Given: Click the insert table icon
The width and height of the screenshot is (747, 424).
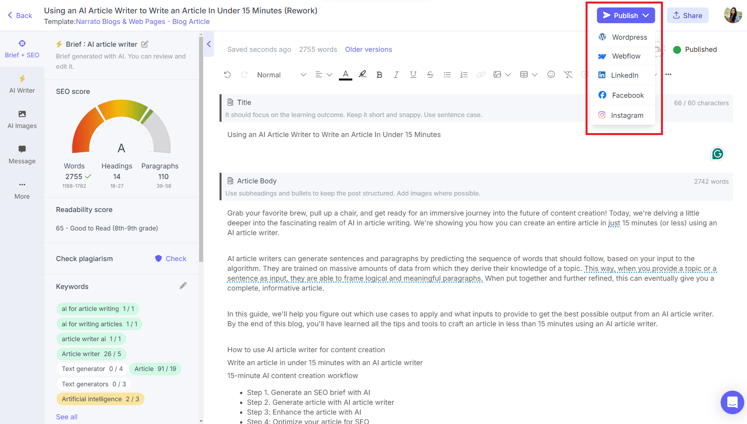Looking at the screenshot, I should click(524, 75).
